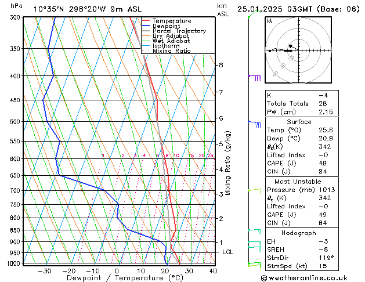Viewport: 365px width, 282px height.
Task: Click the 'km ASL' axis heading
Action: coord(223,10)
